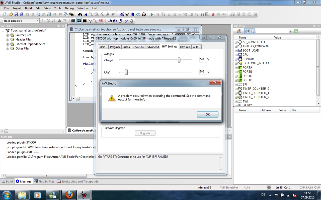
Task: Save all files toolbar icon
Action: 22,14
